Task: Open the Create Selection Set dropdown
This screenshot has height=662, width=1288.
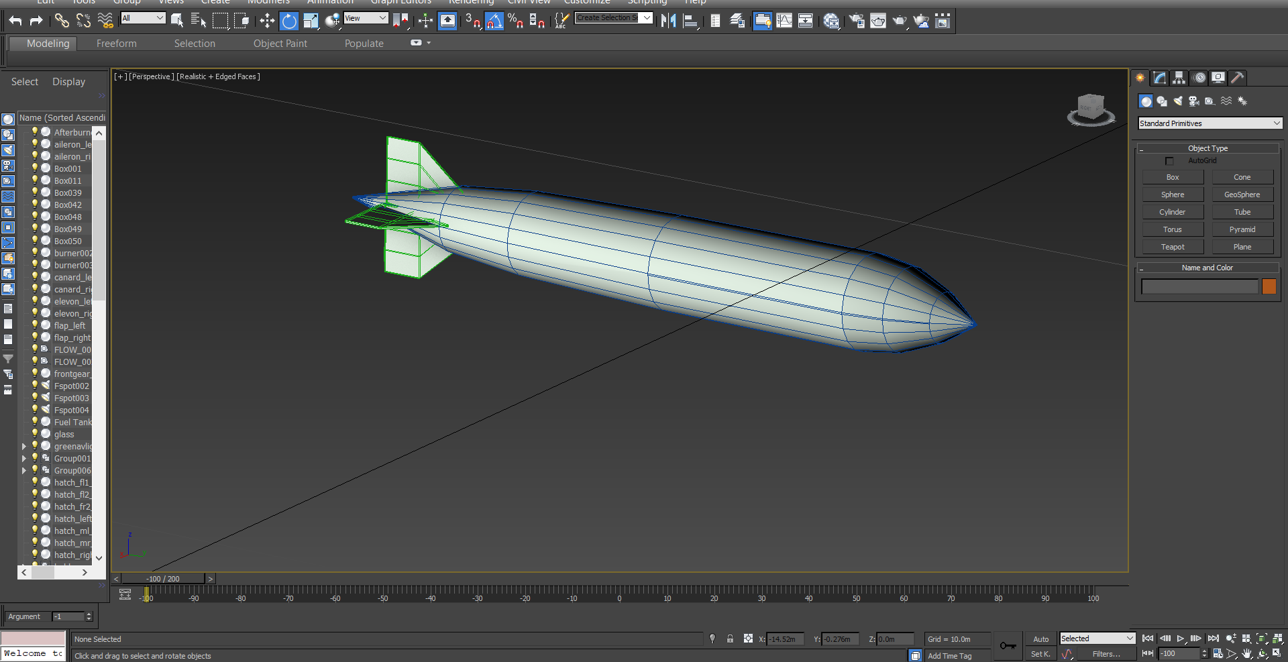Action: 614,17
